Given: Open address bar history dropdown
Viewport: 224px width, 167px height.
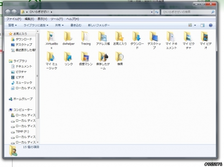Looking at the screenshot, I should (x=152, y=12).
